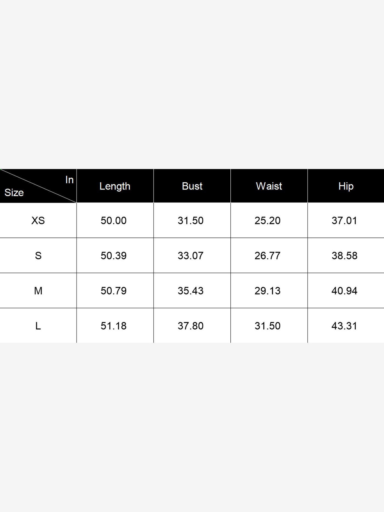Click the Length column header
Screen dimensions: 384x512
pyautogui.click(x=115, y=186)
